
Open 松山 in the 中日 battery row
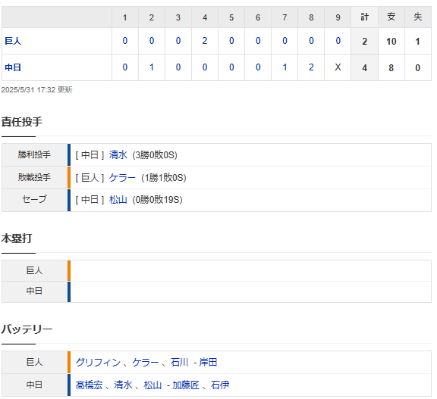click(x=152, y=385)
